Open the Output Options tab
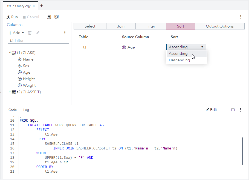This screenshot has width=249, height=180. [x=220, y=26]
